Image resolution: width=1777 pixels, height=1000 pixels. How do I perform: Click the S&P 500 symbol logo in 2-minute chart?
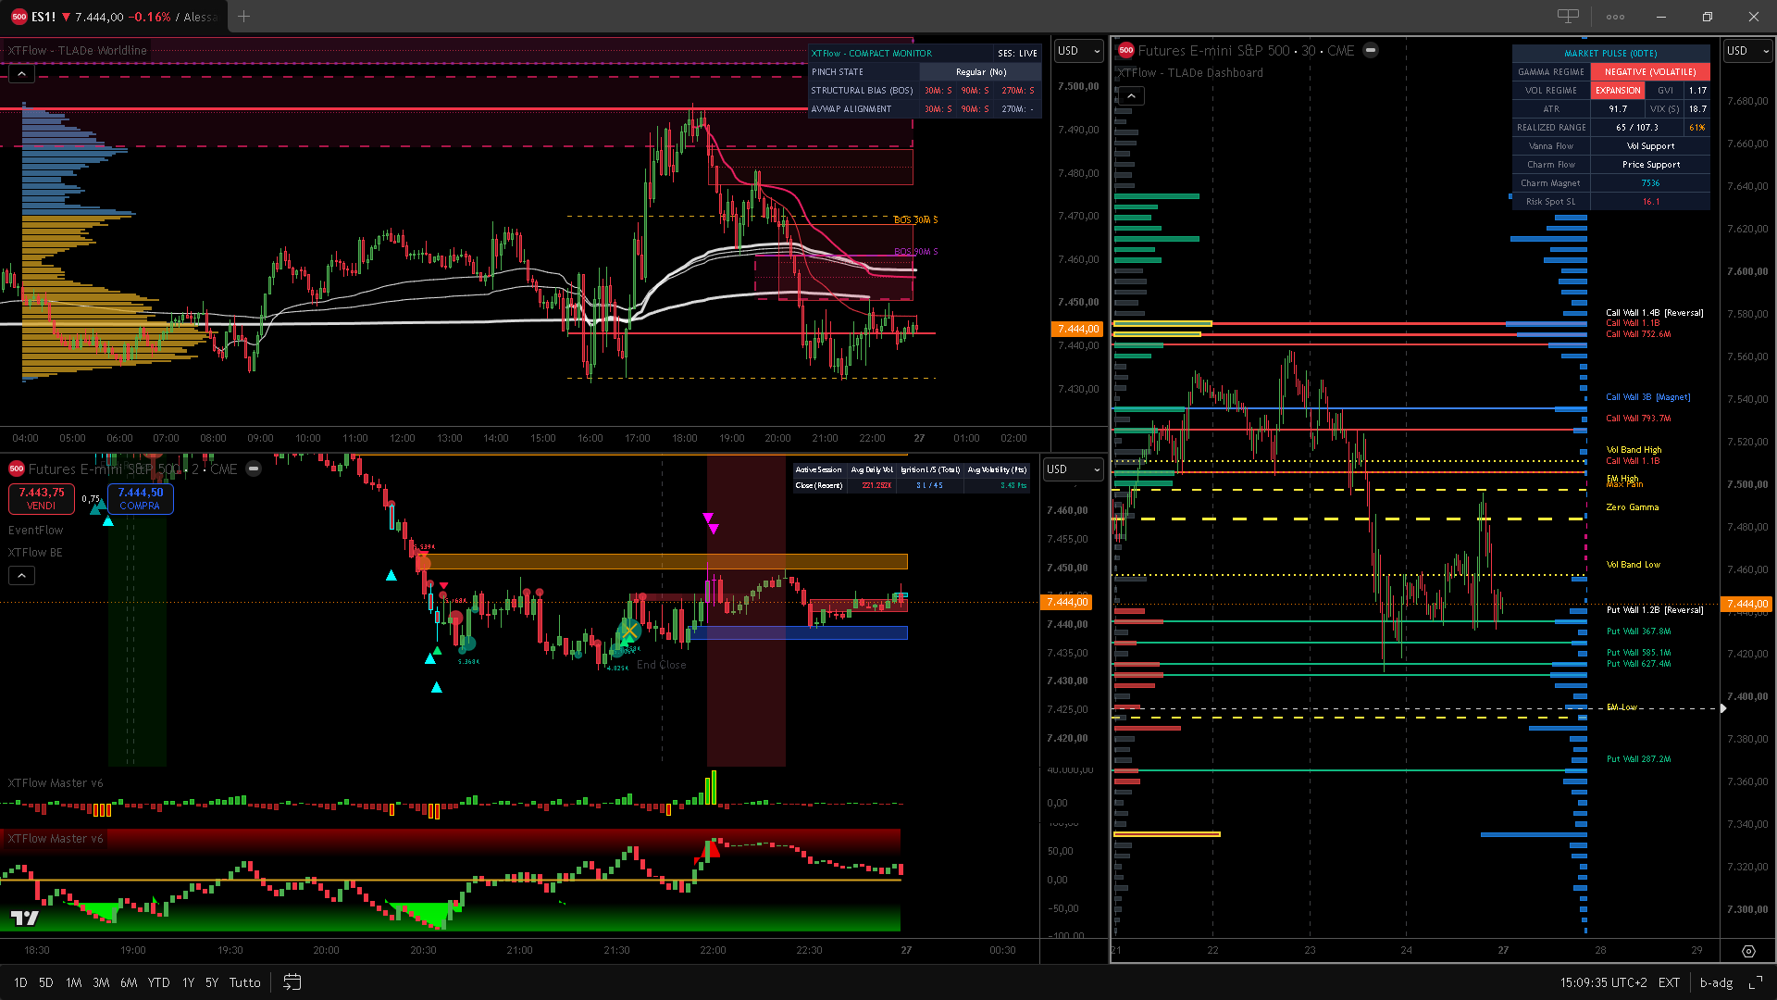point(17,469)
